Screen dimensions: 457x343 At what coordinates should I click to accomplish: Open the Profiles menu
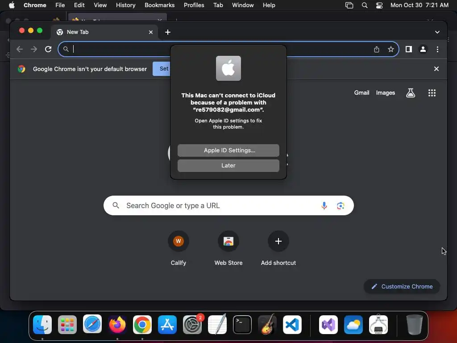(194, 5)
